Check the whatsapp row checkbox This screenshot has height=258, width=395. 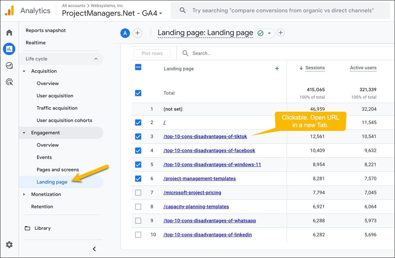138,221
